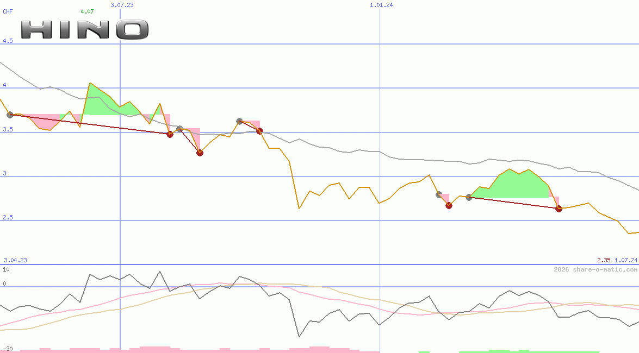Select the gray marker above the mid-chart pink patch

coord(238,122)
